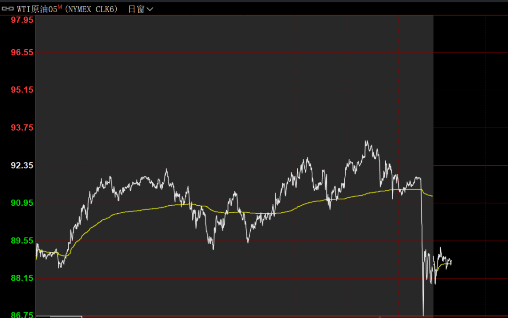Click the horizontal scrollbar thumb at chart bottom
The image size is (508, 318).
pos(59,317)
